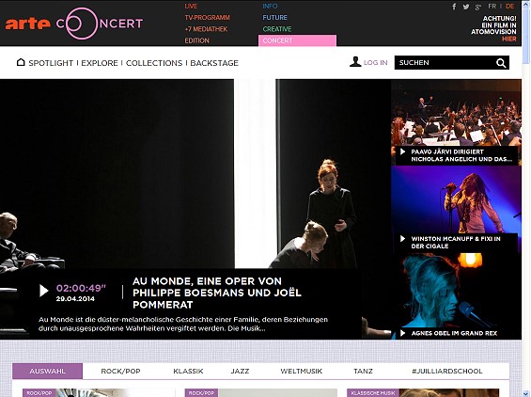Play the Paavo Järvi concert clip
This screenshot has width=531, height=397.
[402, 151]
